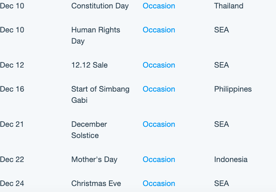Open the Occasion link for December Solstice

(x=159, y=124)
